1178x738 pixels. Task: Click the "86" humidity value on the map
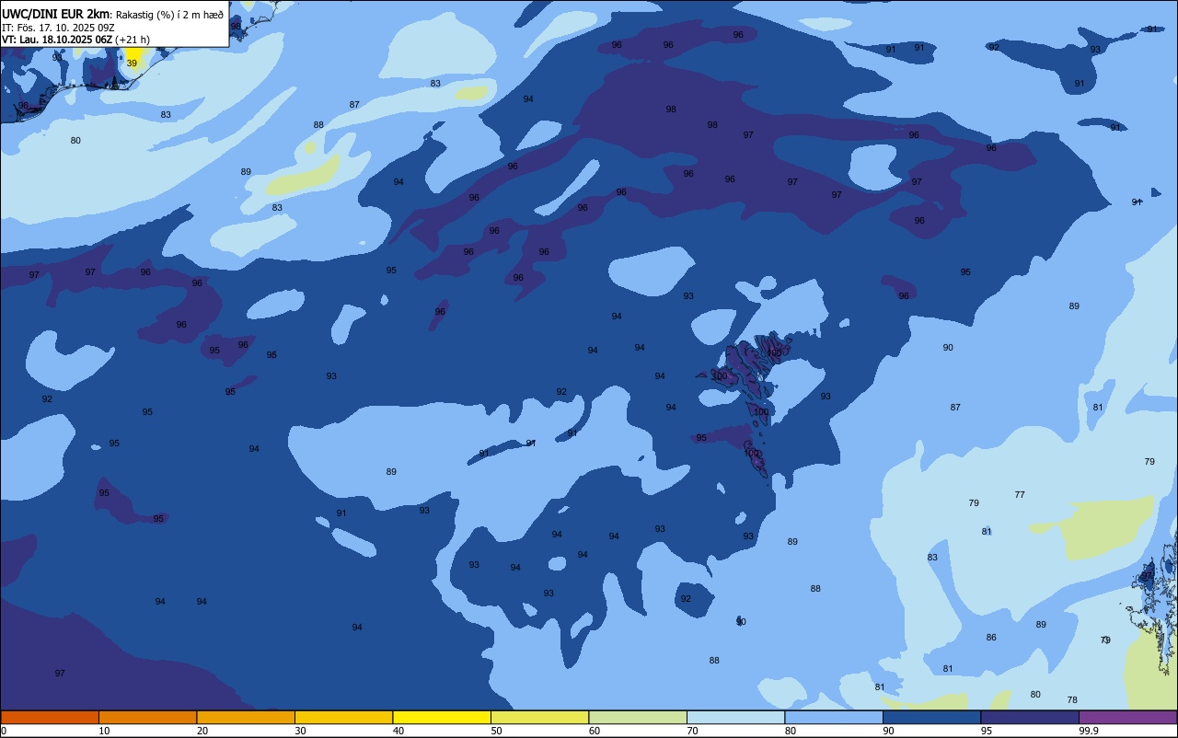point(991,638)
